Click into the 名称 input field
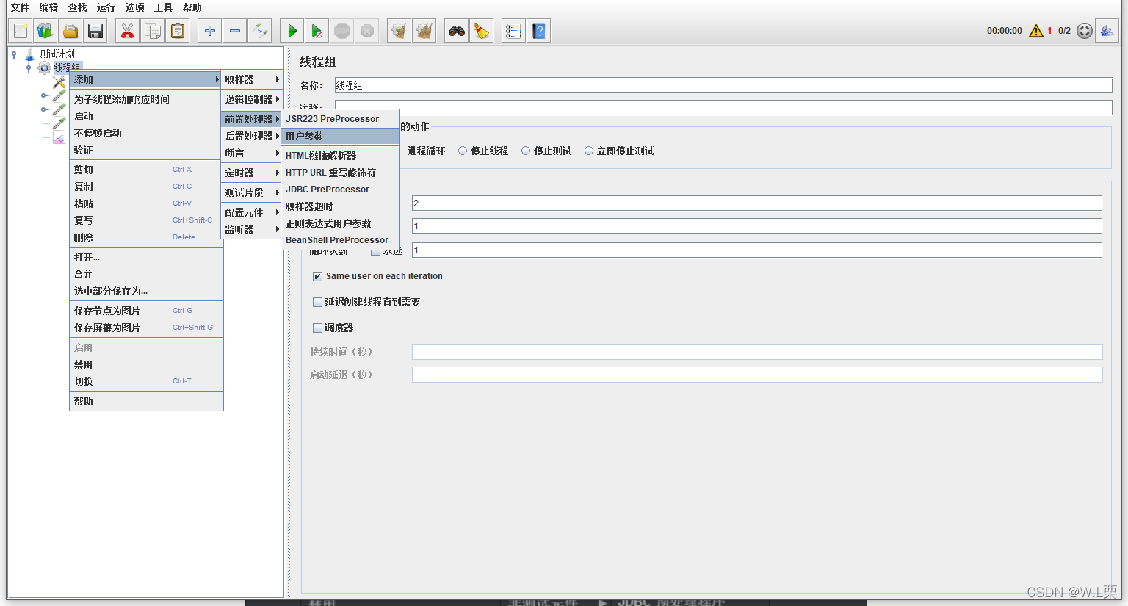This screenshot has height=606, width=1128. point(723,85)
